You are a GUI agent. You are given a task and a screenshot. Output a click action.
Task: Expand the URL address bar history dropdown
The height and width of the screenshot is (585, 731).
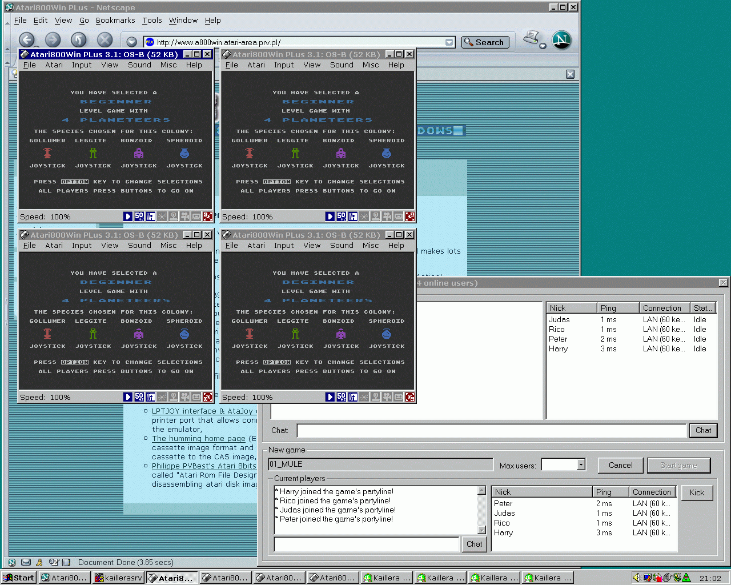449,42
